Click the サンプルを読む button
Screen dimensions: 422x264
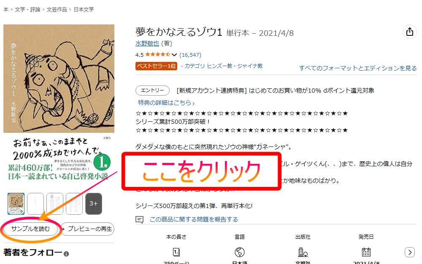[30, 229]
